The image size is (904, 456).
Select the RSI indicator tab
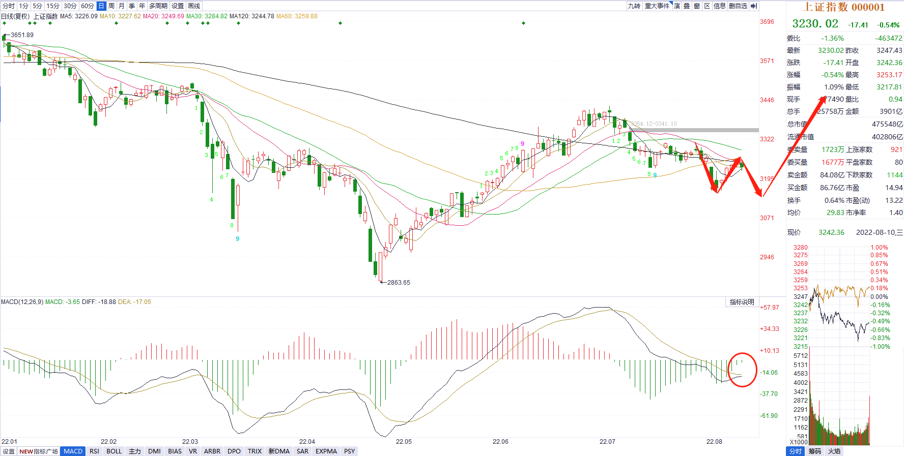click(x=94, y=451)
